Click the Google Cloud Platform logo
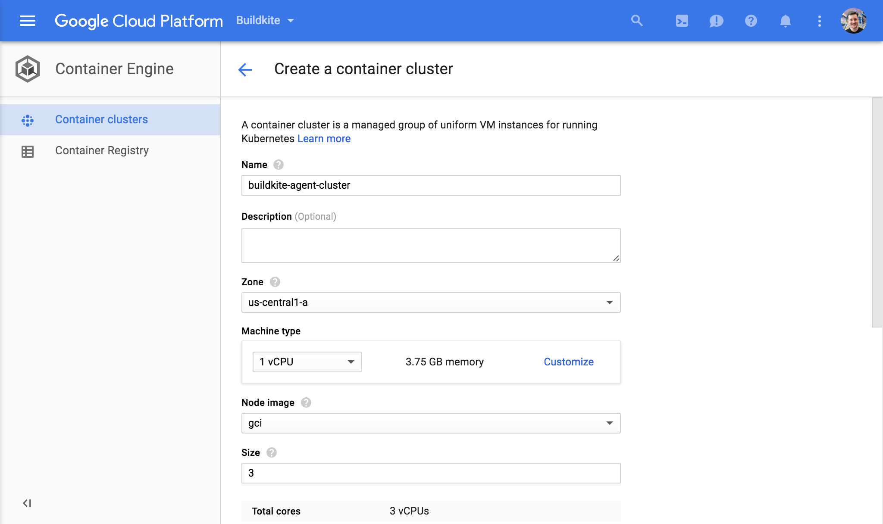This screenshot has height=524, width=883. (x=139, y=21)
